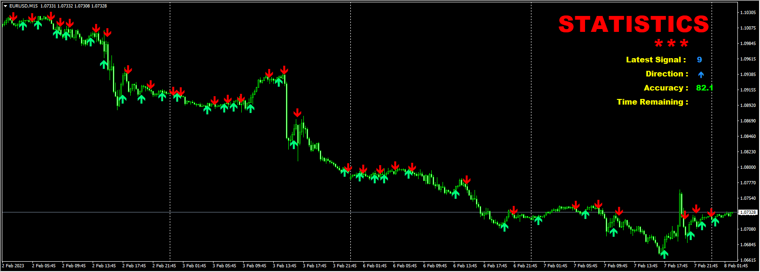Click time axis label 2 Feb 2023
Screen dimensions: 760x272
[13, 266]
